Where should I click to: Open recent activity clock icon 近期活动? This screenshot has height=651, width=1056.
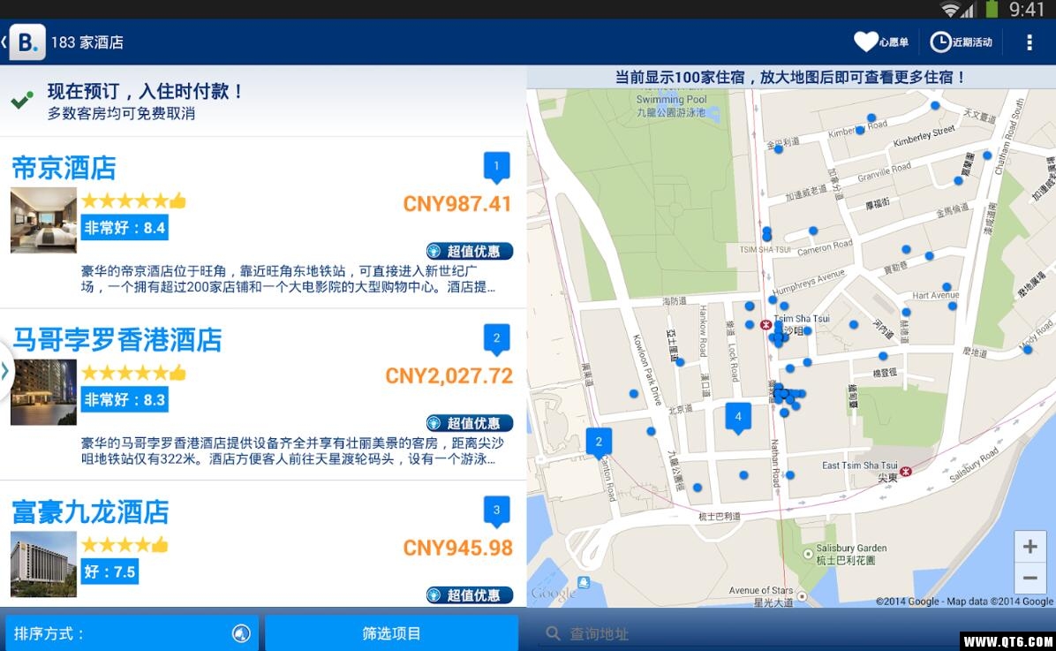[961, 42]
